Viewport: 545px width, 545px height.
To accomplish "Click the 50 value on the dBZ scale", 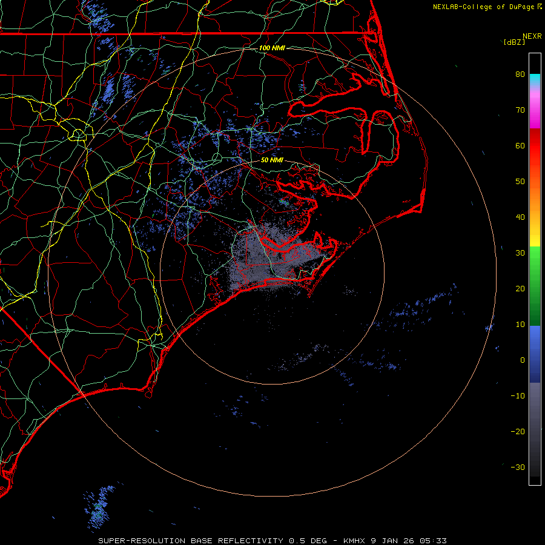I will (x=520, y=182).
